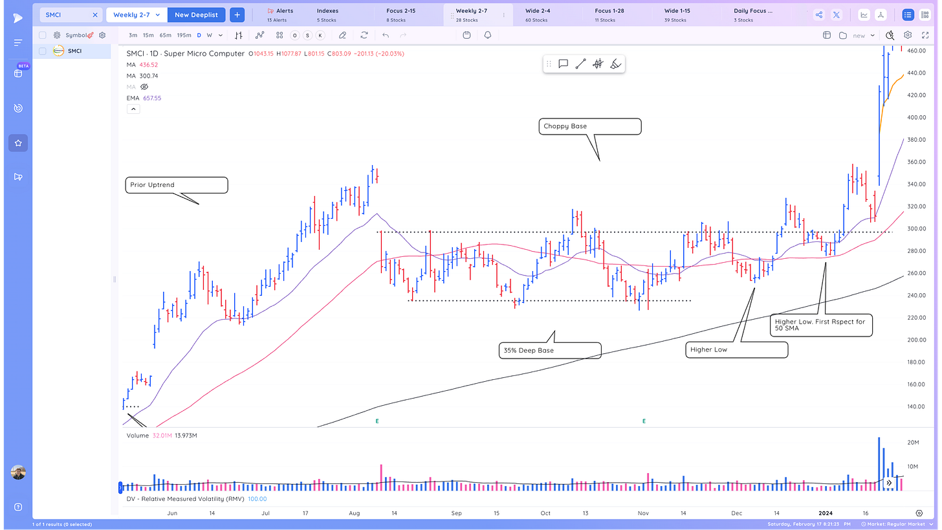Open the Weekly 2-7 tab options dots
This screenshot has height=530, width=942.
pyautogui.click(x=504, y=15)
